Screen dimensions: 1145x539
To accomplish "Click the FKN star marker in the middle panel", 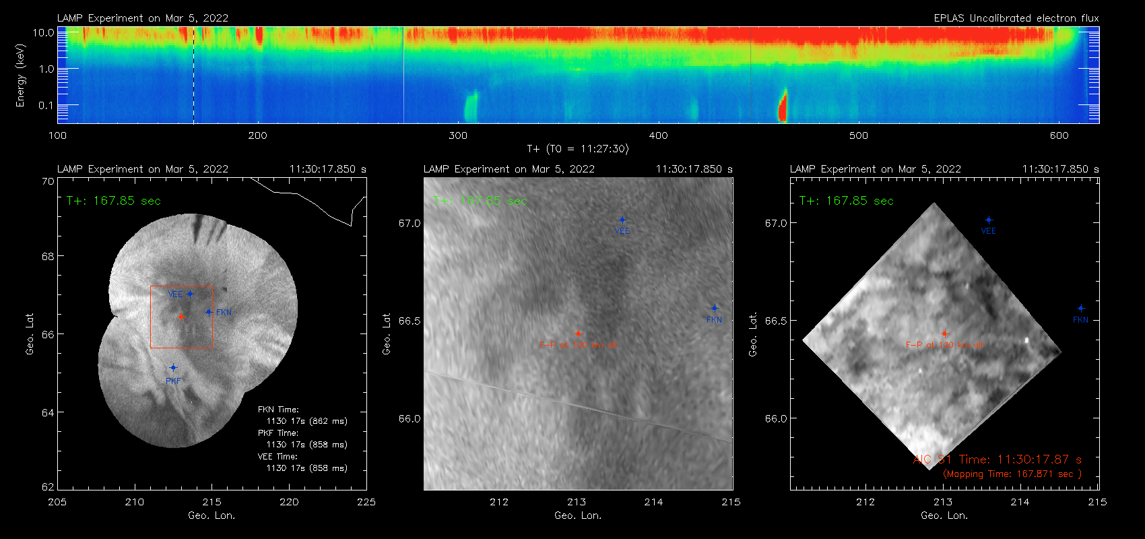I will (x=715, y=309).
